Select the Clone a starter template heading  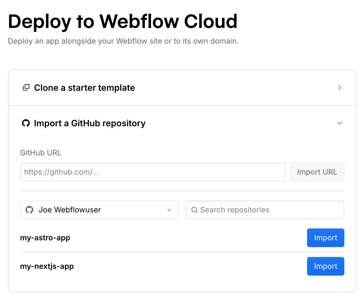(x=85, y=88)
